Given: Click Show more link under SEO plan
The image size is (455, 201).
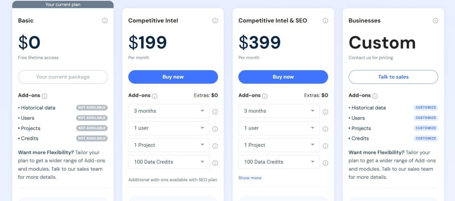Looking at the screenshot, I should [250, 178].
